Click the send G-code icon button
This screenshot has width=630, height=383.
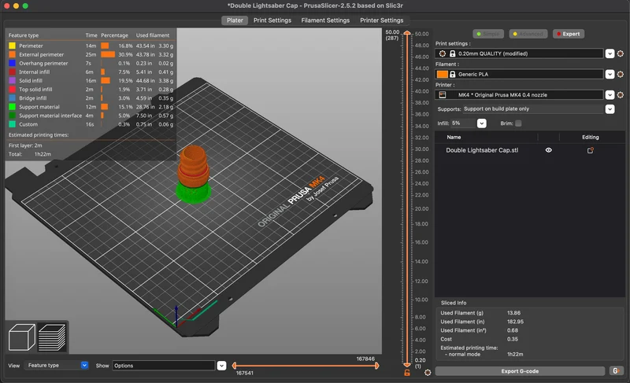[616, 371]
